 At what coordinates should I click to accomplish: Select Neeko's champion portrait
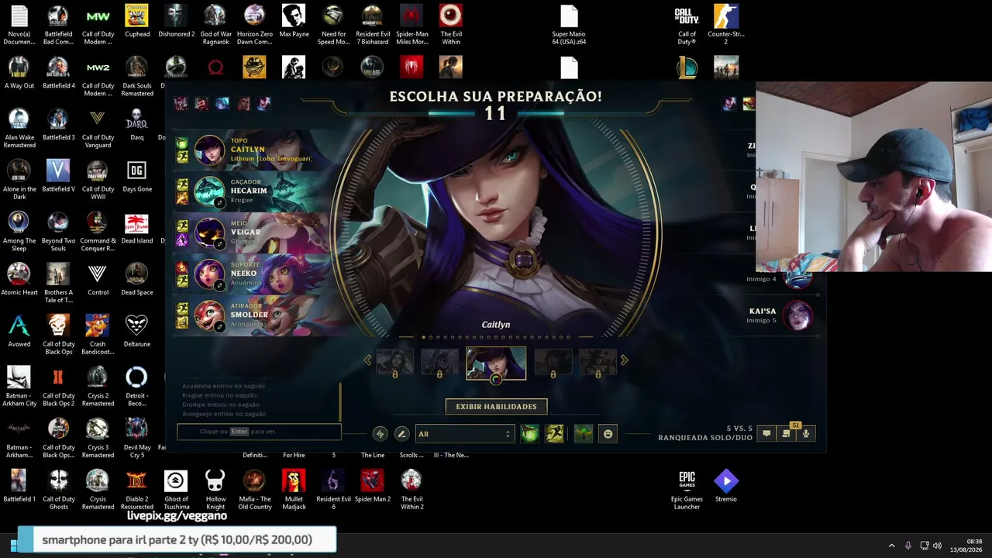point(208,274)
